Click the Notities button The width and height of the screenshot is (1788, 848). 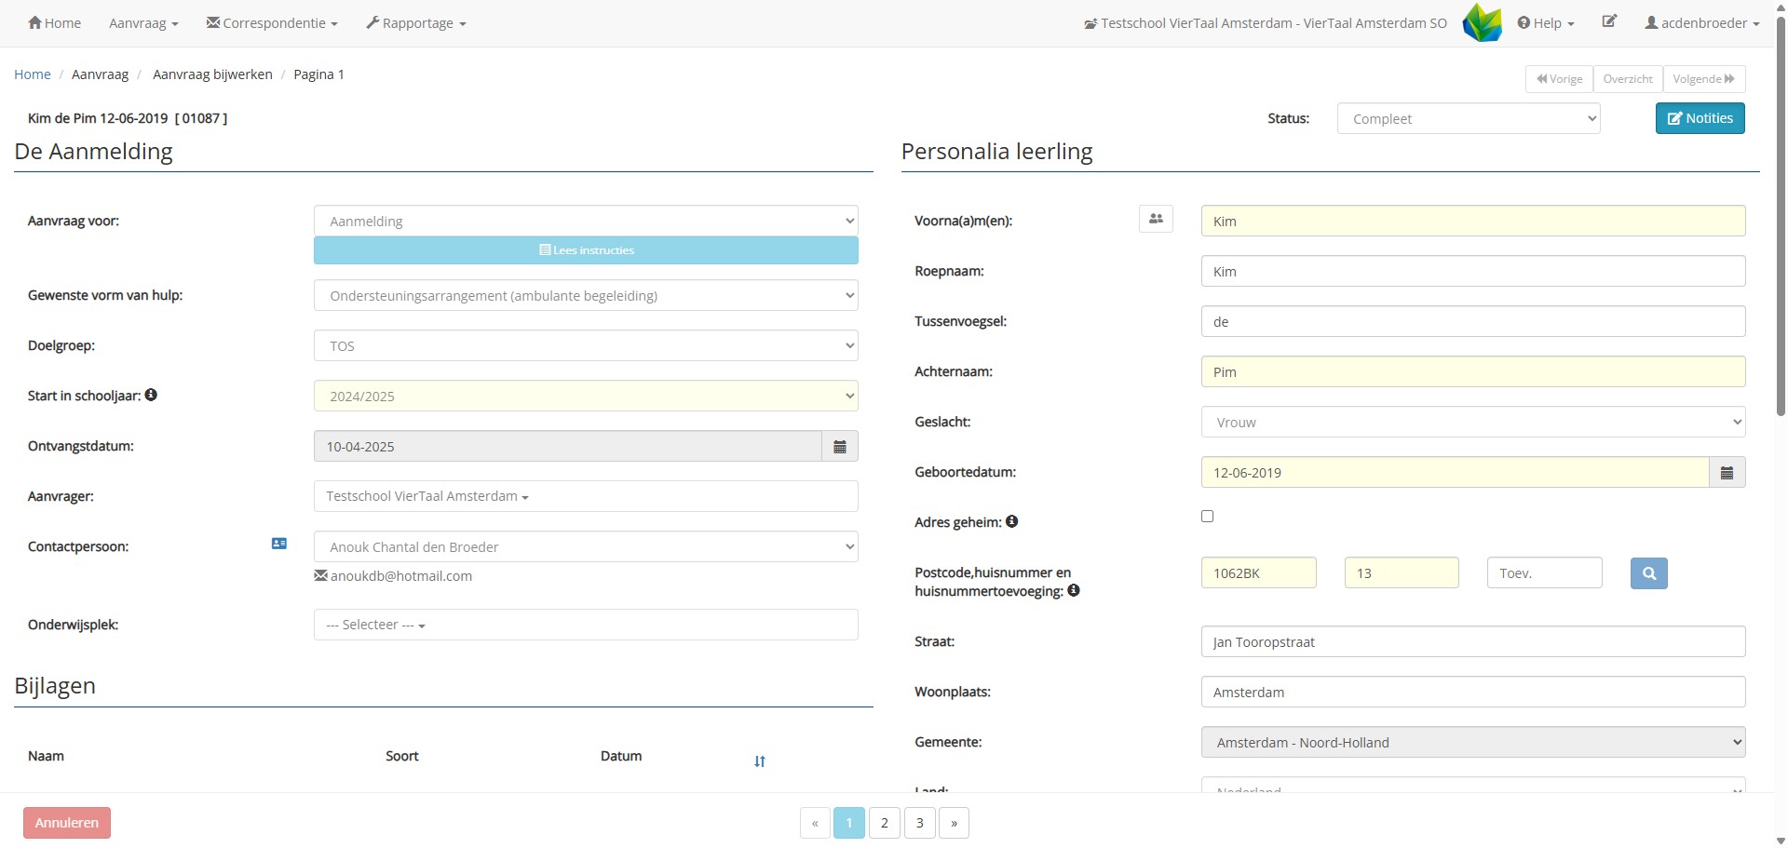[x=1700, y=118]
